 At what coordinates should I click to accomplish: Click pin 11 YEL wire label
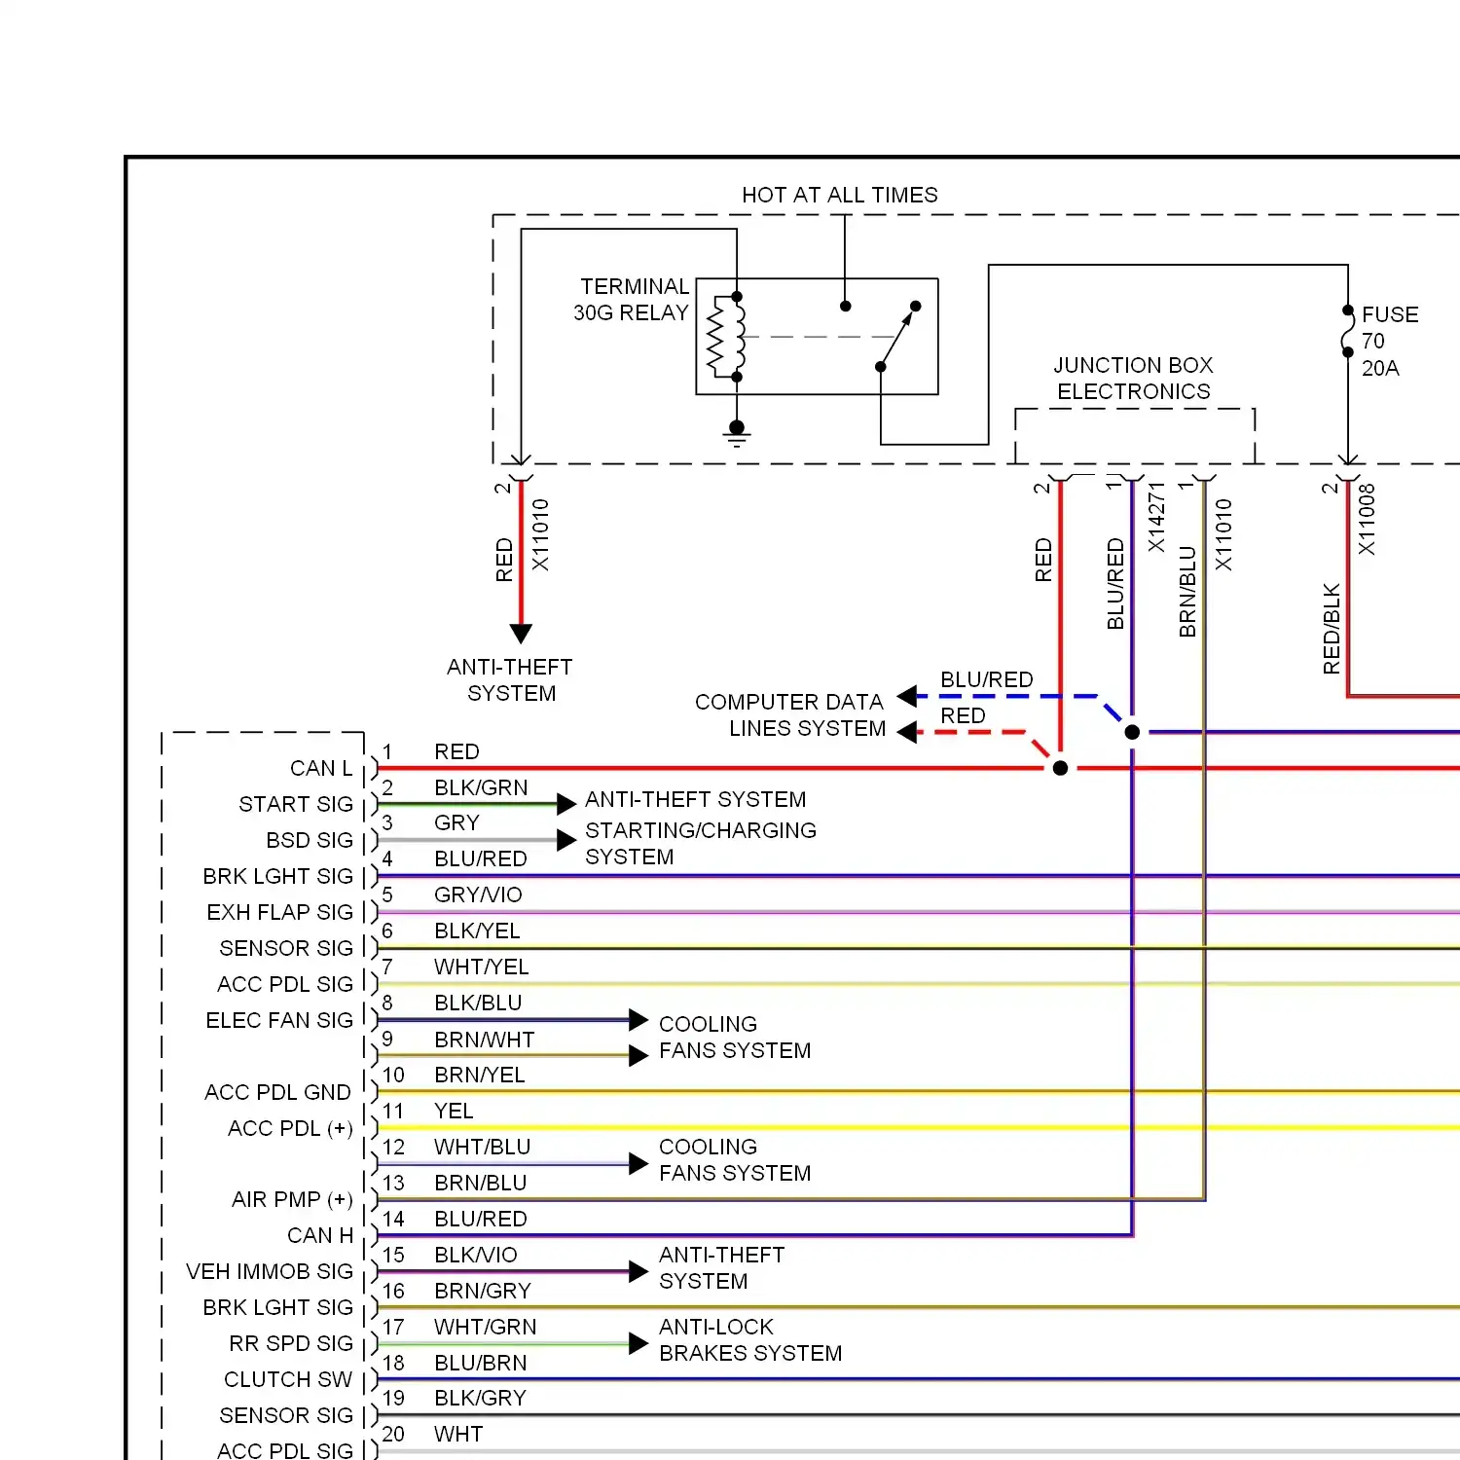coord(454,1111)
